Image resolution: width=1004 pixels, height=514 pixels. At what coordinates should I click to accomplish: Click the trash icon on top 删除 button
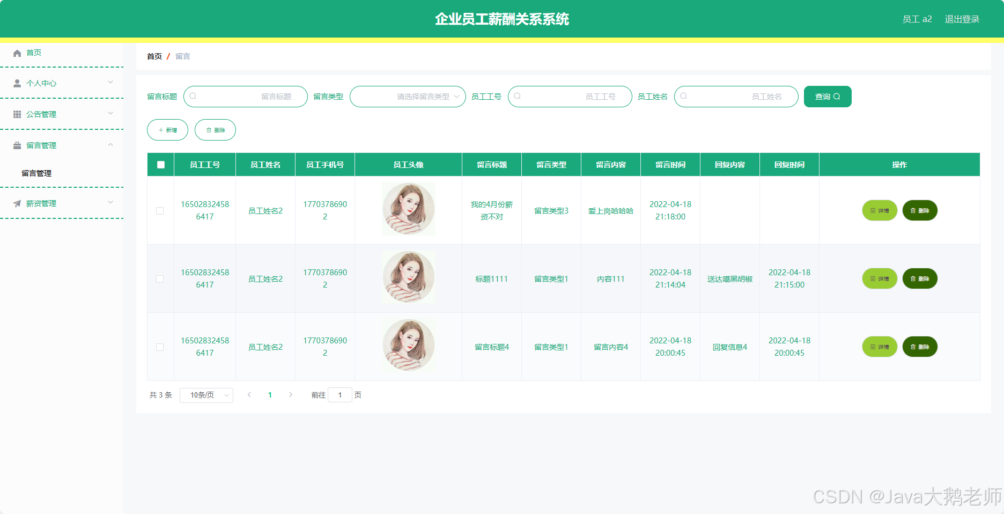click(209, 130)
